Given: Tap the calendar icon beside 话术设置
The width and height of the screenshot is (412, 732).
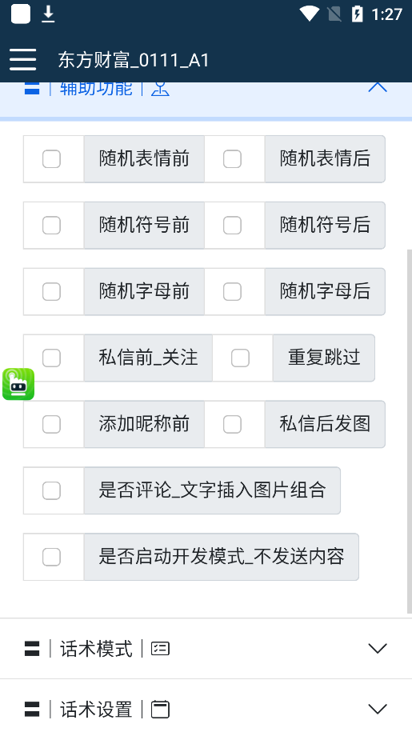Looking at the screenshot, I should 160,710.
